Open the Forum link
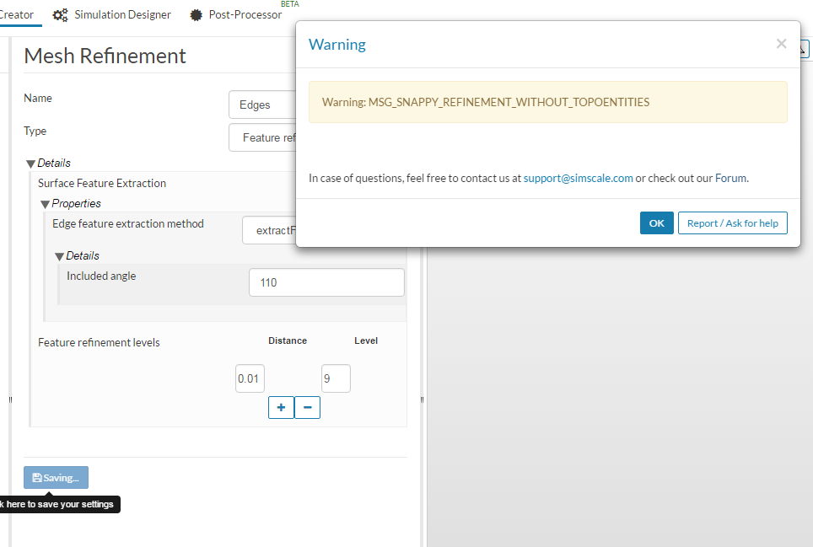Screen dimensions: 813x547 730,178
